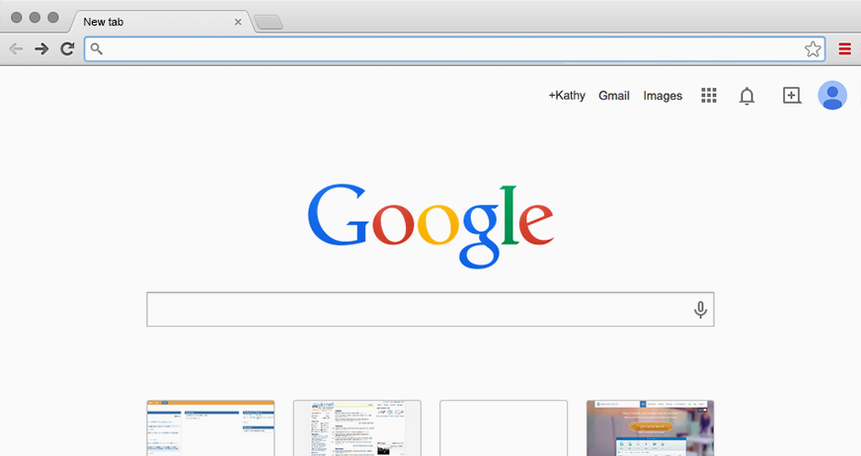861x456 pixels.
Task: Click the Google logo
Action: click(x=430, y=225)
